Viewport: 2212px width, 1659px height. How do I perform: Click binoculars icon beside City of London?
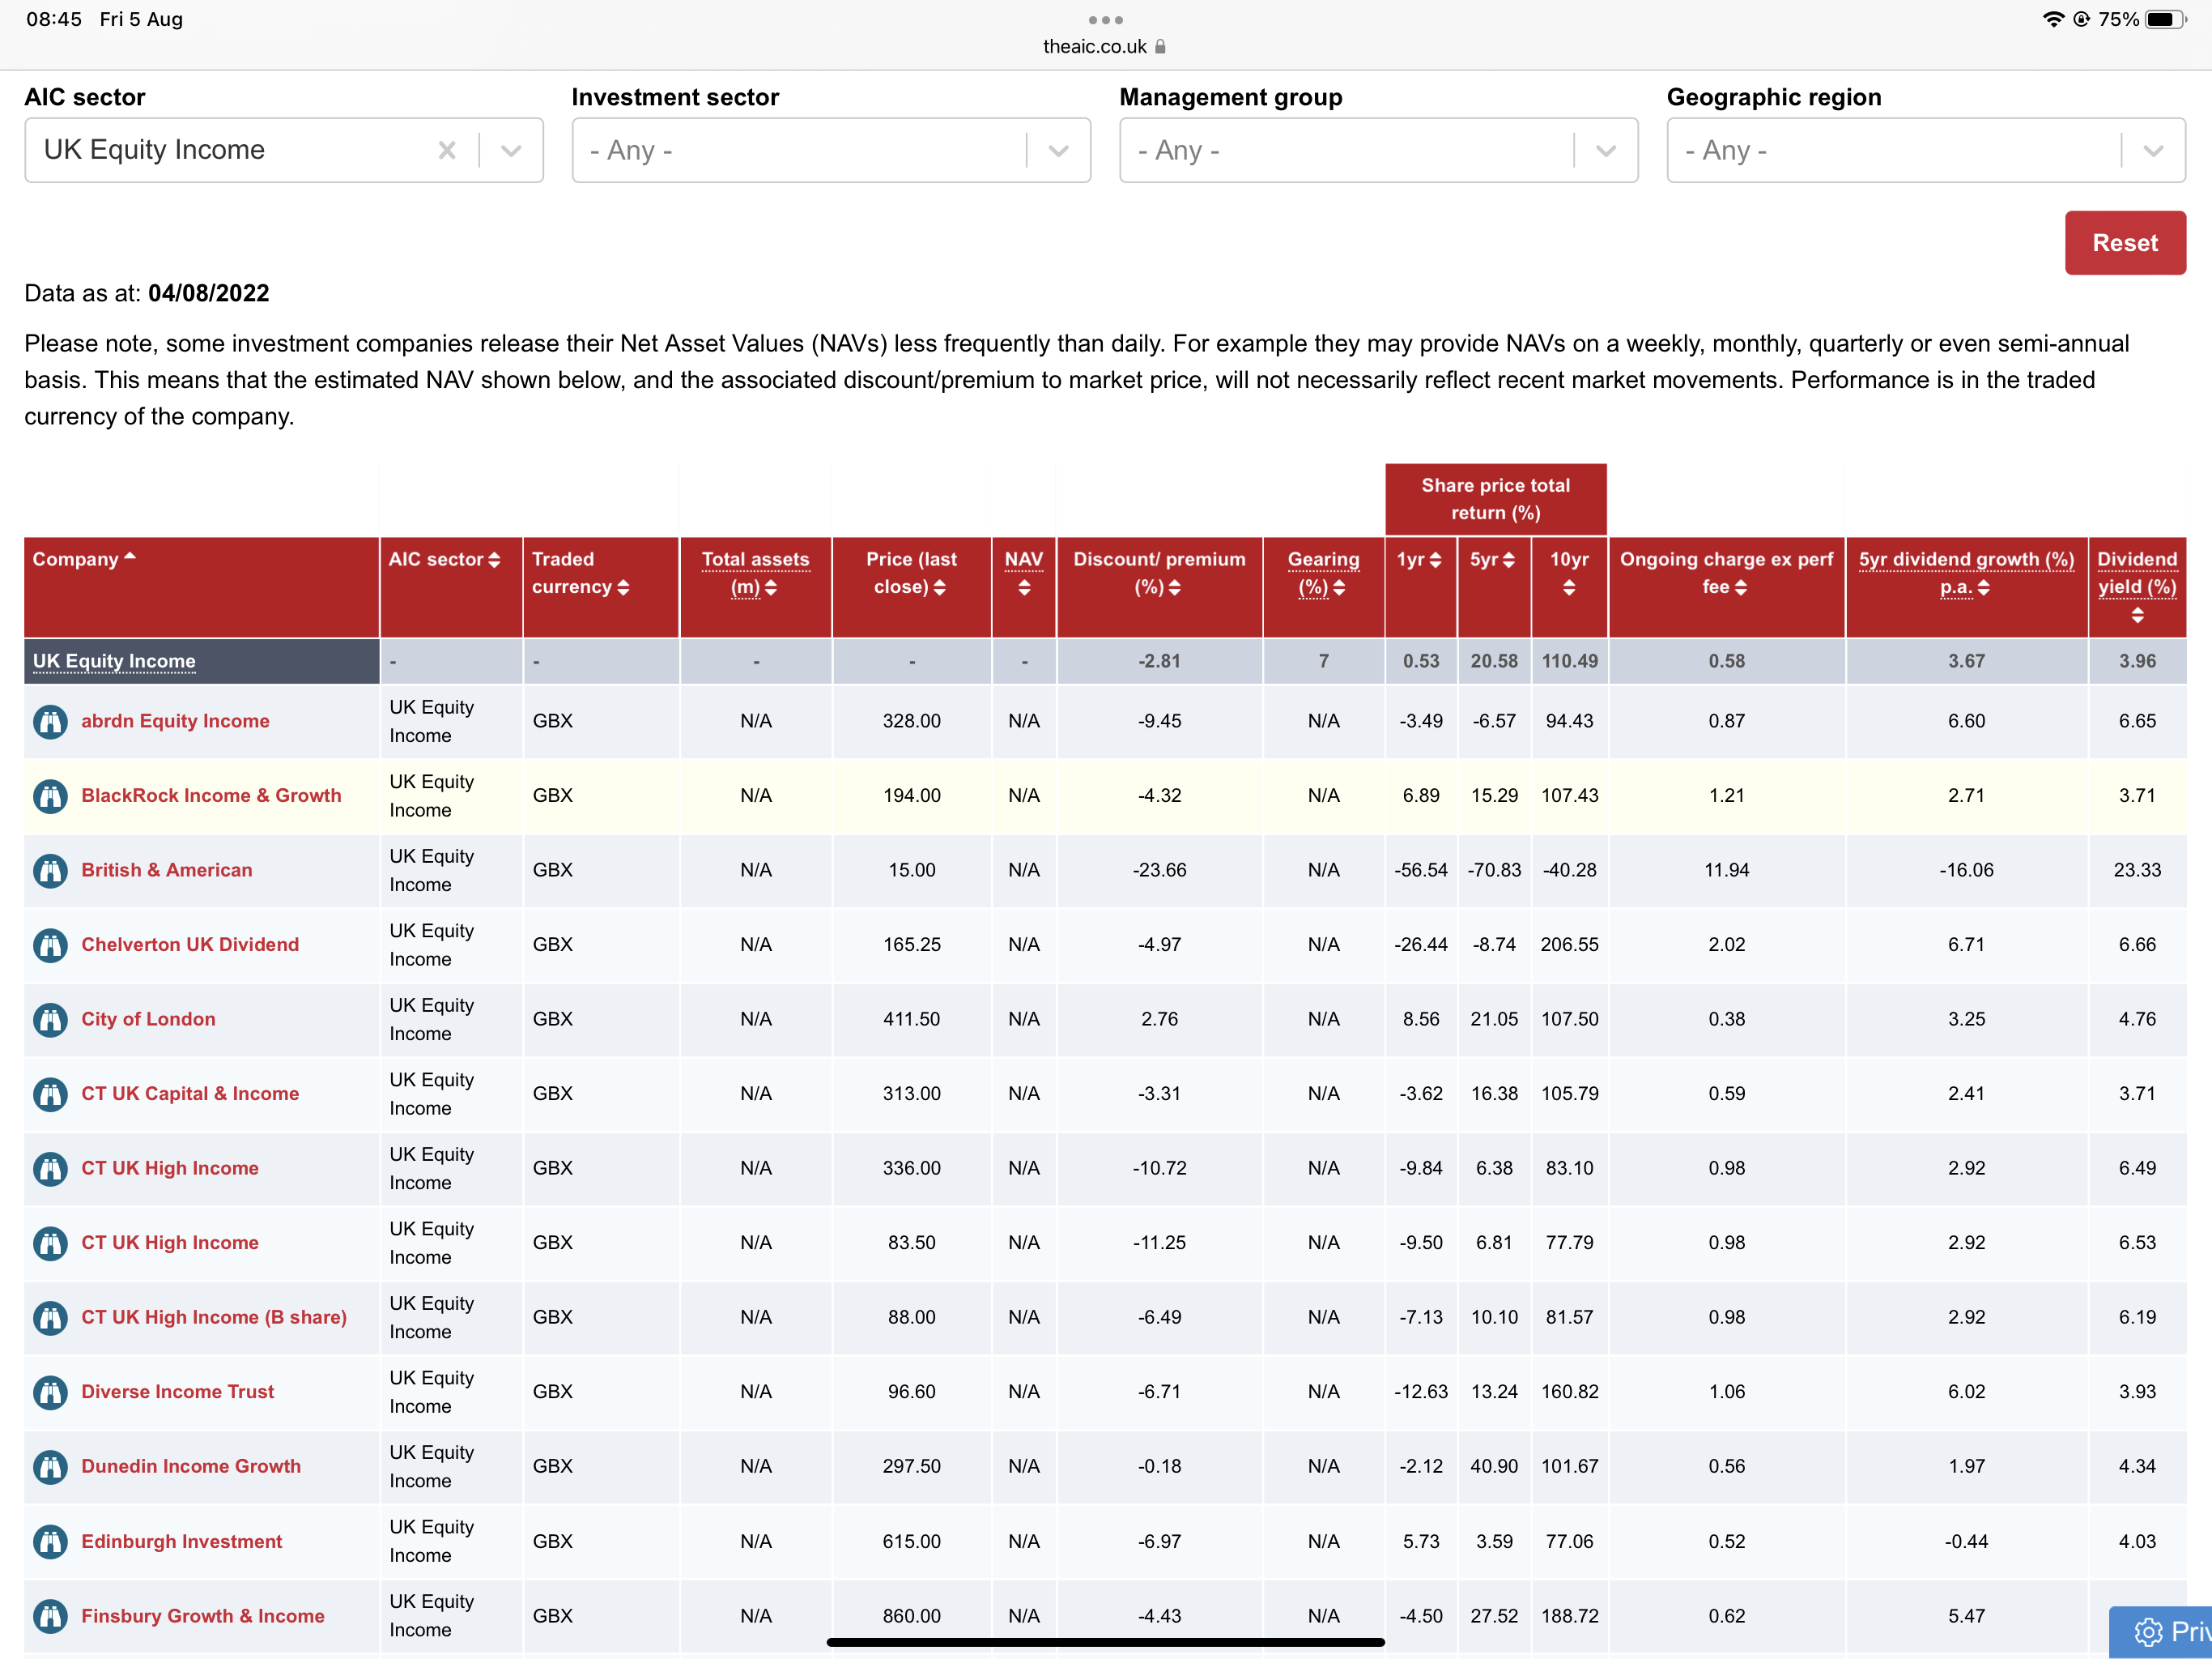(x=50, y=1020)
